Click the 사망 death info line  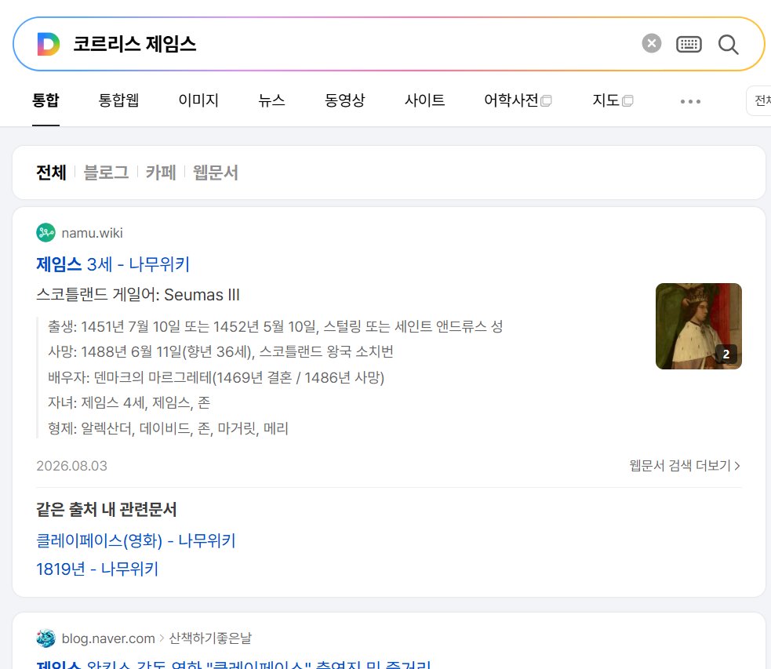[x=220, y=352]
